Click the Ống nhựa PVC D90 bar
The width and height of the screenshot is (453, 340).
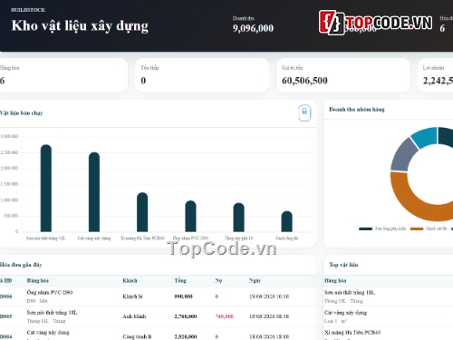coord(190,216)
